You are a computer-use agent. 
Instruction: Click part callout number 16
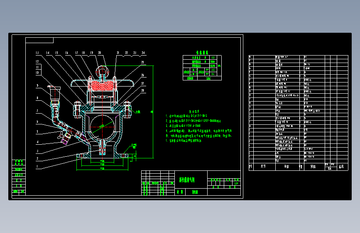(66, 53)
